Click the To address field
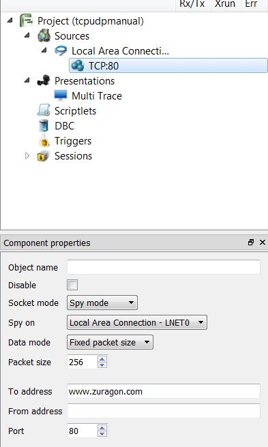The width and height of the screenshot is (268, 447). (164, 391)
